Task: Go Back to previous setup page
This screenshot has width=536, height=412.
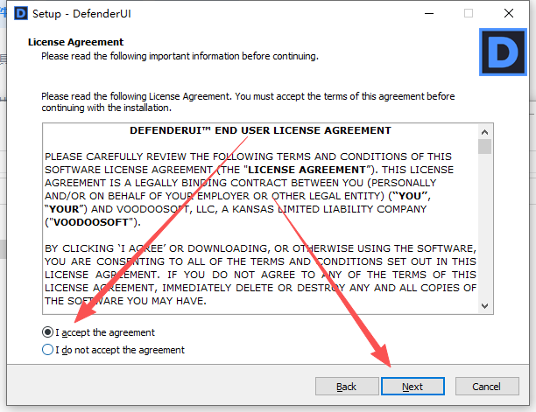Action: pyautogui.click(x=347, y=387)
